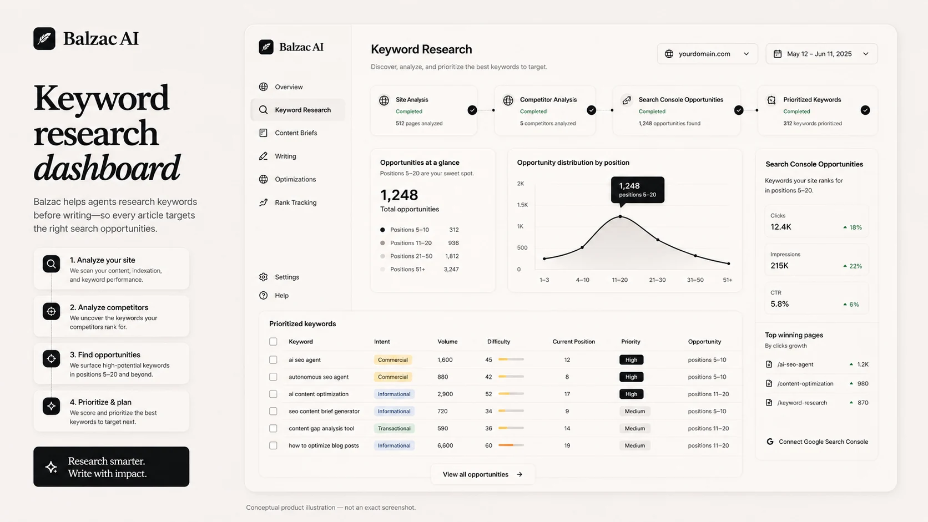Open Optimizations in the sidebar
This screenshot has height=522, width=928.
(x=297, y=179)
